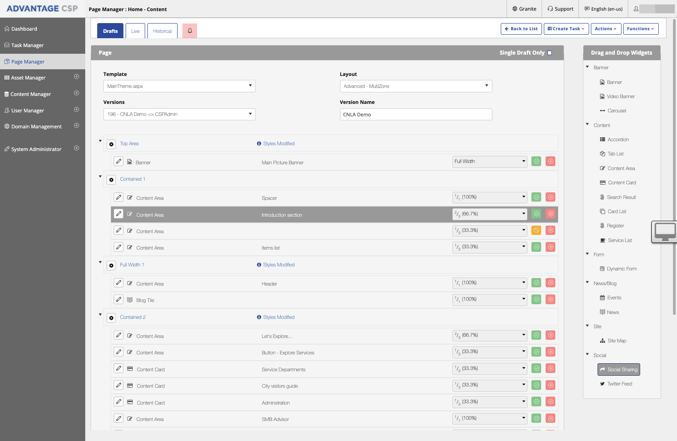This screenshot has width=677, height=441.
Task: Toggle the Single Draft Only checkbox
Action: tap(550, 53)
